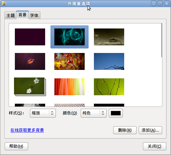
Task: Open the 颜色 dropdown showing 纯色
Action: tap(94, 113)
